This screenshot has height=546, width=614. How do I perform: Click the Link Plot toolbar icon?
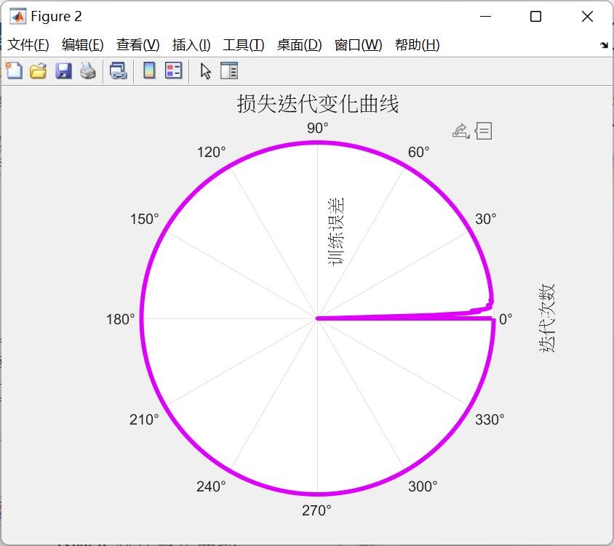pos(118,71)
